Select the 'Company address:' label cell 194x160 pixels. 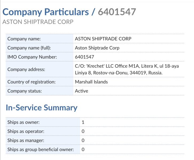tap(26, 69)
